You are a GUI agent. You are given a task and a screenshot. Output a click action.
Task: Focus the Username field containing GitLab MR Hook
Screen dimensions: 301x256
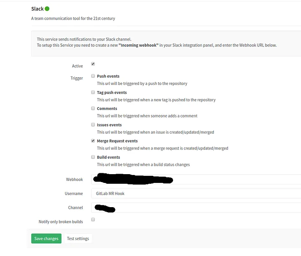[x=196, y=193]
